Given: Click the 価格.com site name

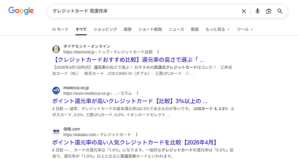Looking at the screenshot, I should [72, 129].
